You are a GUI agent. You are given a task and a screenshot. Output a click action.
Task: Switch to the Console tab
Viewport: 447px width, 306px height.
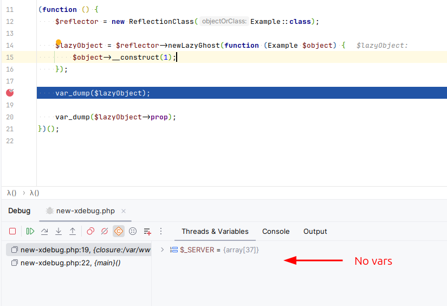(x=276, y=231)
